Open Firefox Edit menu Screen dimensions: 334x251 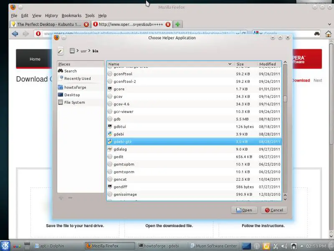tap(25, 15)
